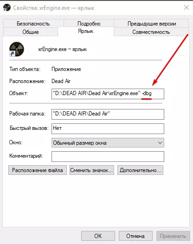Click the Отмена button

point(135,236)
